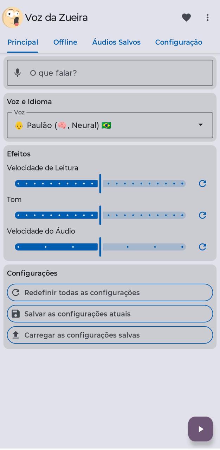Image resolution: width=220 pixels, height=450 pixels.
Task: Expand the voice list showing Brazilian flag
Action: (110, 125)
